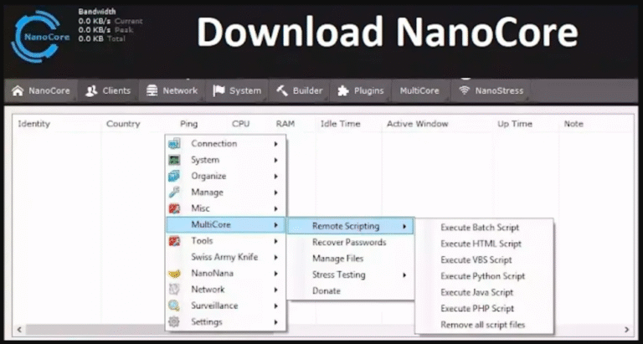
Task: Select Execute Python Script
Action: coord(484,276)
